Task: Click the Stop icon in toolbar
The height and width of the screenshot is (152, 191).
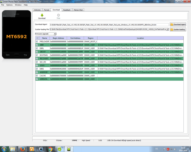Action: click(x=59, y=15)
